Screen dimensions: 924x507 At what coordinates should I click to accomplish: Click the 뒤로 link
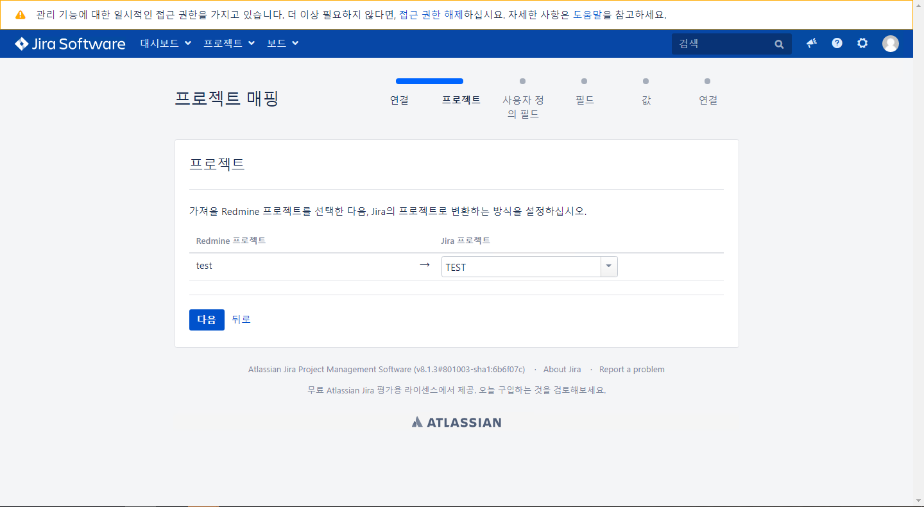[x=241, y=320]
